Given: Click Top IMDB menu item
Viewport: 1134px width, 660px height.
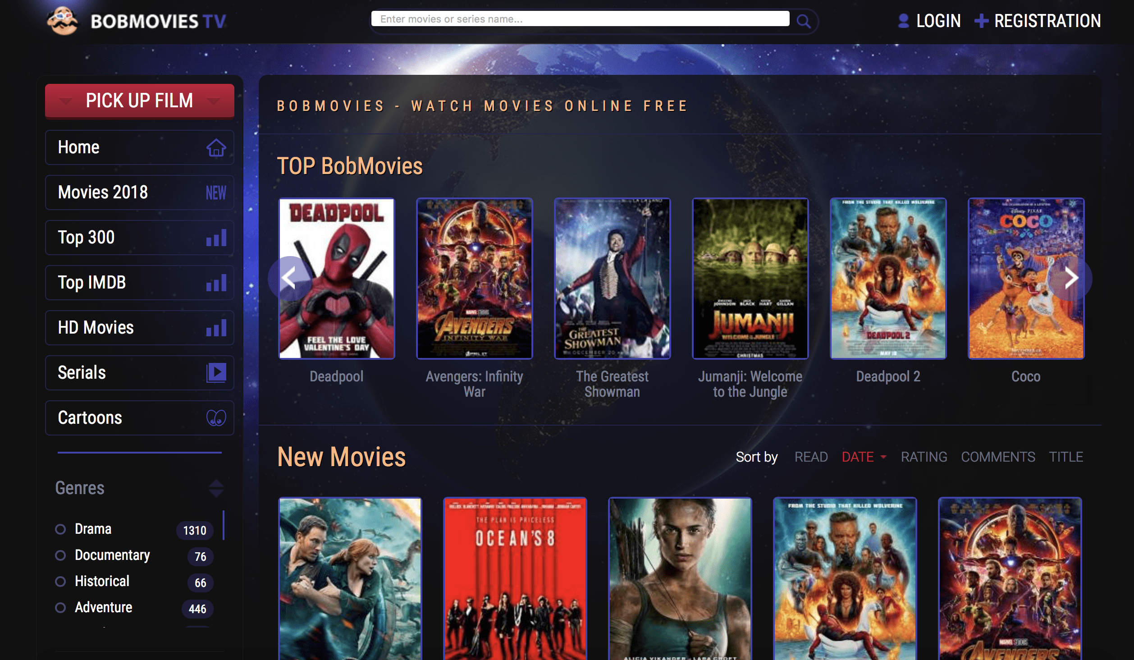Looking at the screenshot, I should pos(140,281).
